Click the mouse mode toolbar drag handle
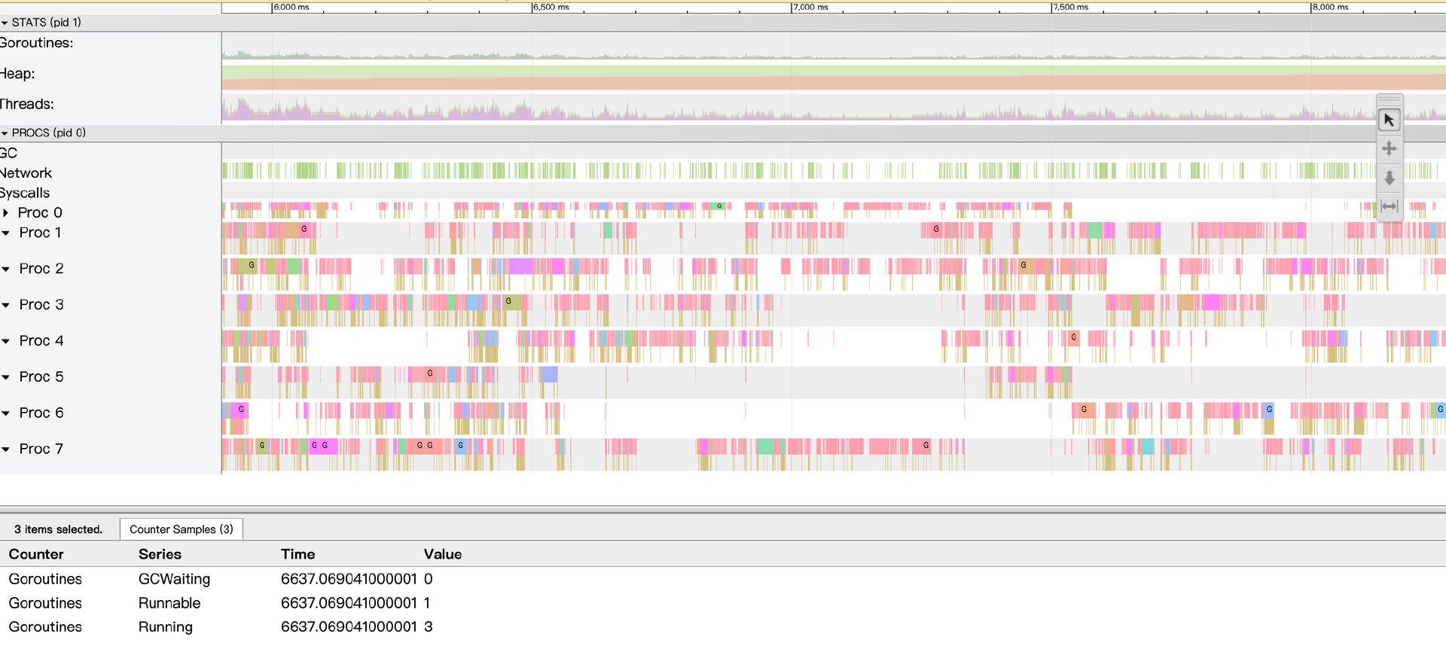This screenshot has height=655, width=1446. click(x=1389, y=99)
